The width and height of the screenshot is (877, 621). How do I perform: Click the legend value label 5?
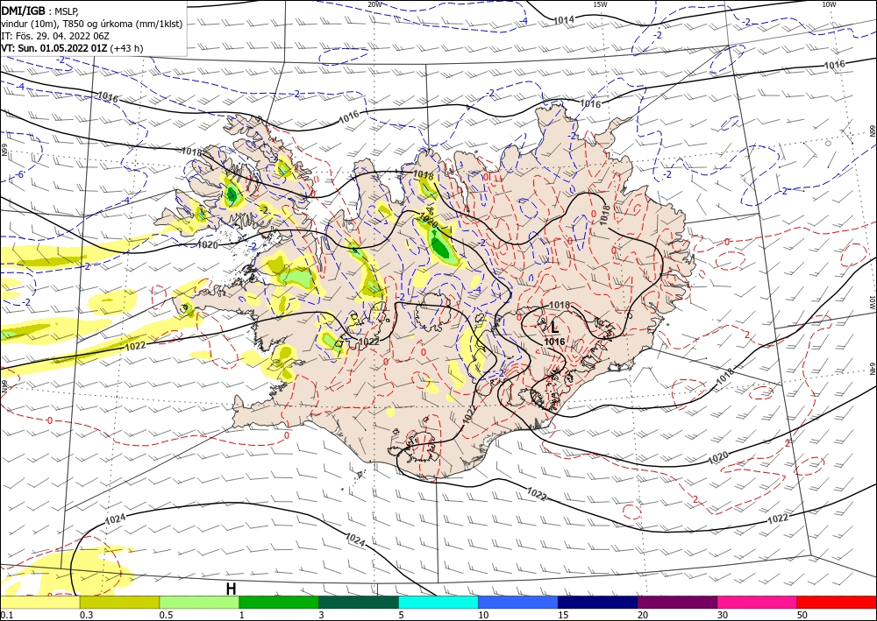402,615
